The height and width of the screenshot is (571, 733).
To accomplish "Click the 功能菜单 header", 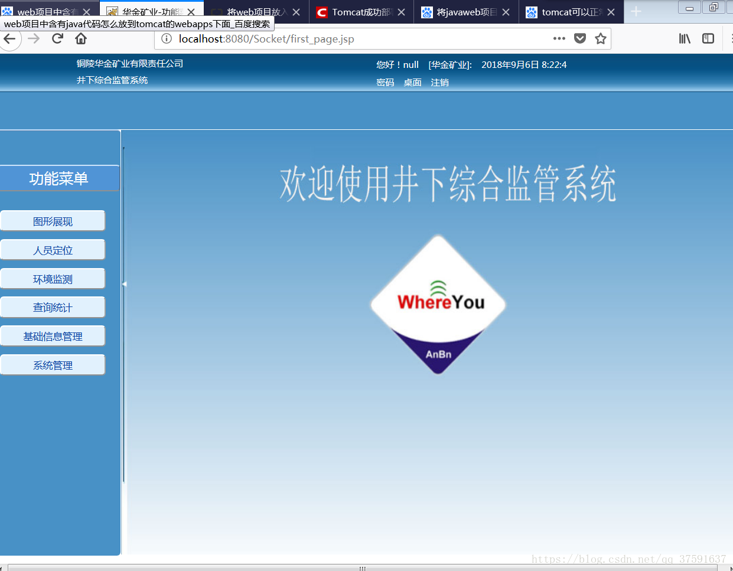I will tap(59, 178).
